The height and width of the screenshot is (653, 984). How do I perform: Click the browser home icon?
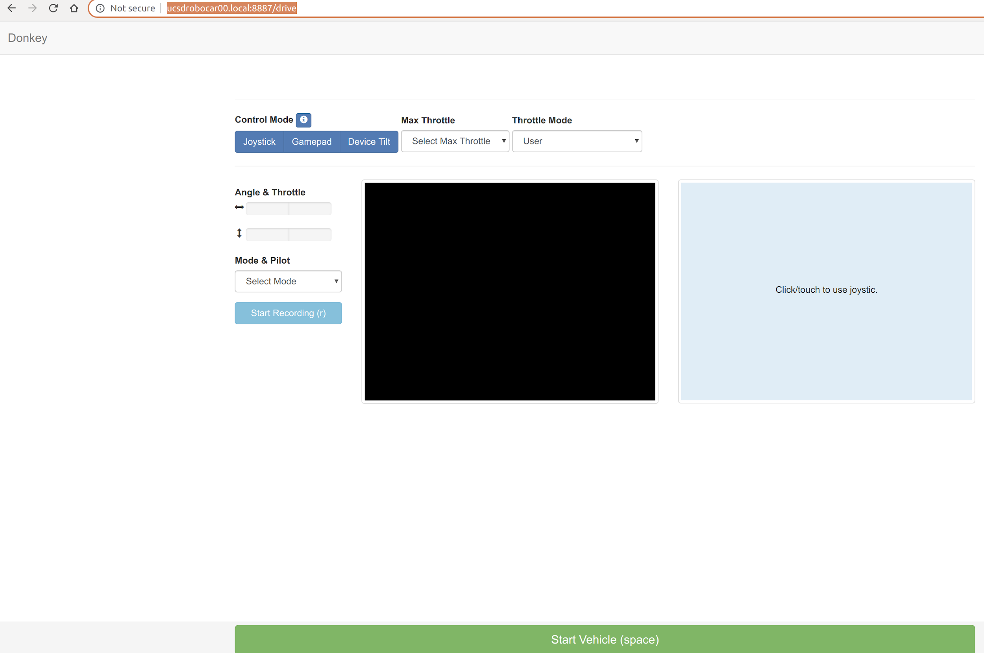point(74,8)
